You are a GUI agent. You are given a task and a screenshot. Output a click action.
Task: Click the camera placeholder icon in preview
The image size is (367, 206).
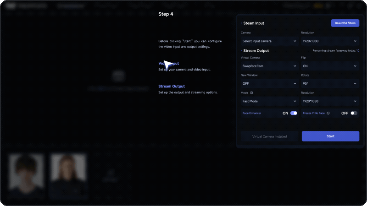click(x=118, y=76)
